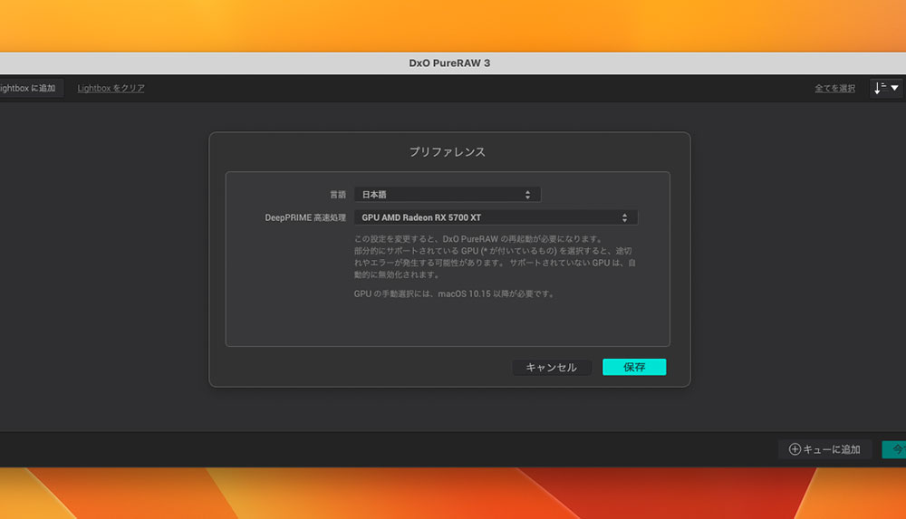The height and width of the screenshot is (519, 906).
Task: Click the teal process button at bottom right
Action: tap(894, 449)
